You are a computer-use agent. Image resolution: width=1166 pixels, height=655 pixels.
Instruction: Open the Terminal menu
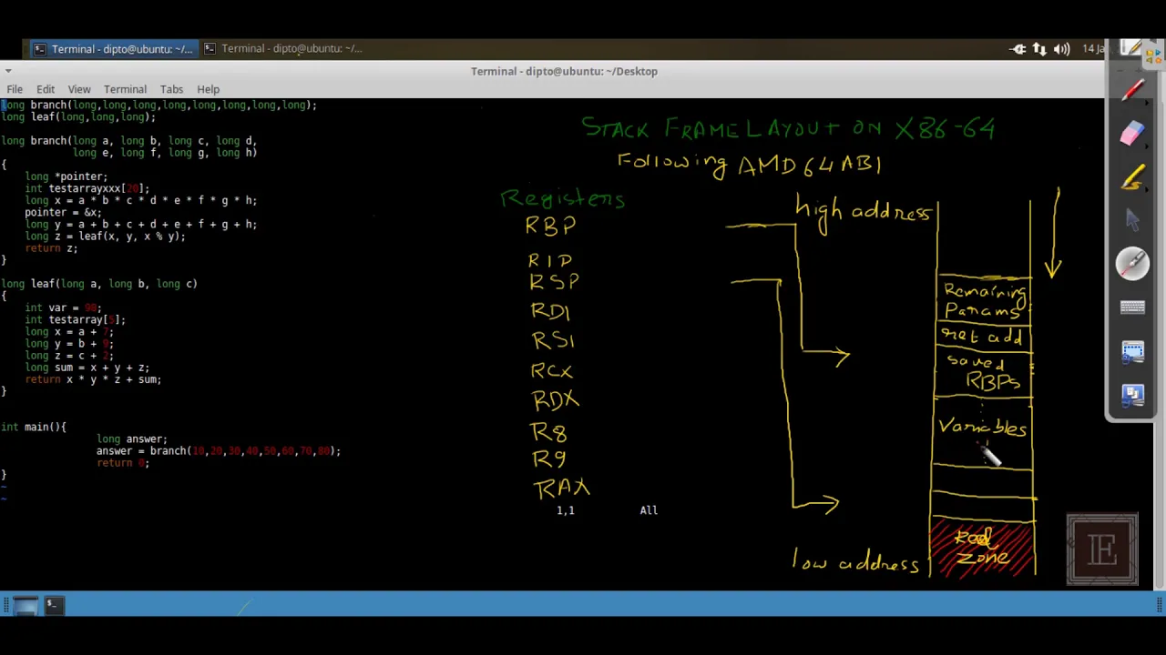click(125, 89)
